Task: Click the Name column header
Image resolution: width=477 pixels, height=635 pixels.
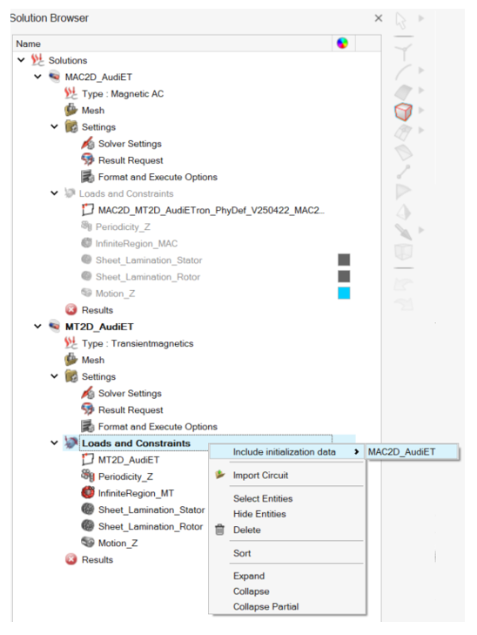Action: (173, 44)
